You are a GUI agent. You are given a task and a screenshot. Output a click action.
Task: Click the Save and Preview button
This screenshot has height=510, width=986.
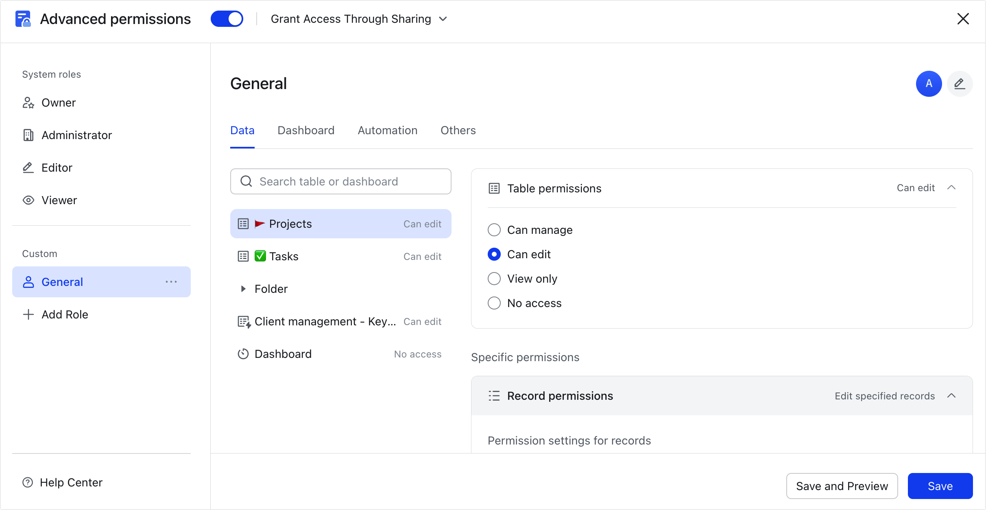pyautogui.click(x=842, y=486)
